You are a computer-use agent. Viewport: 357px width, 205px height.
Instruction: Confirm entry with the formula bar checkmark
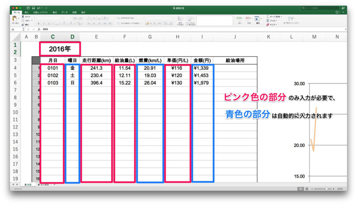tap(34, 29)
